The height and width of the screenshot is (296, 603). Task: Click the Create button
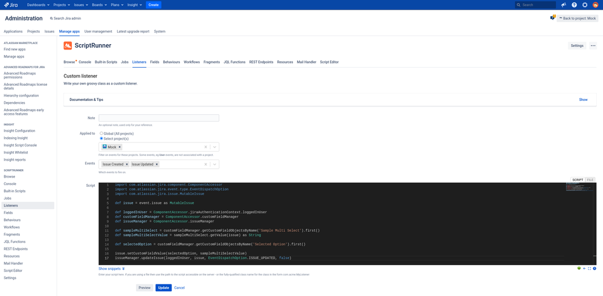(154, 5)
